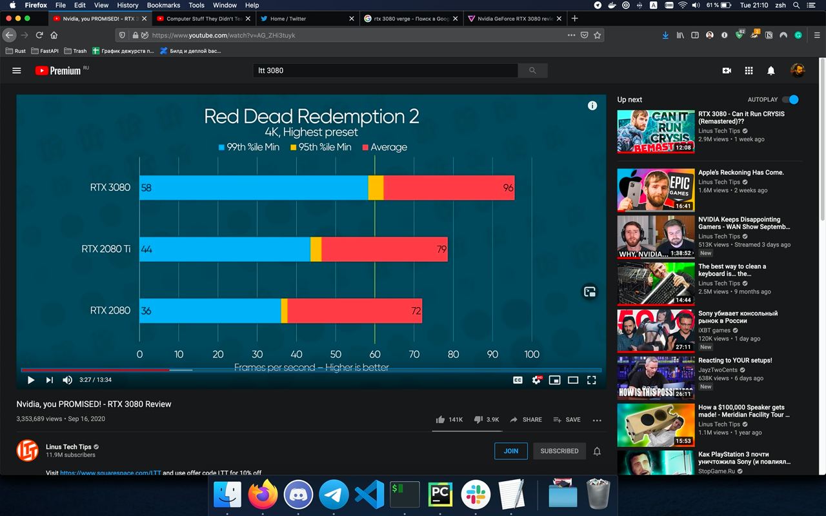Switch to the 'rtx 3080 verge' Google tab

click(411, 19)
